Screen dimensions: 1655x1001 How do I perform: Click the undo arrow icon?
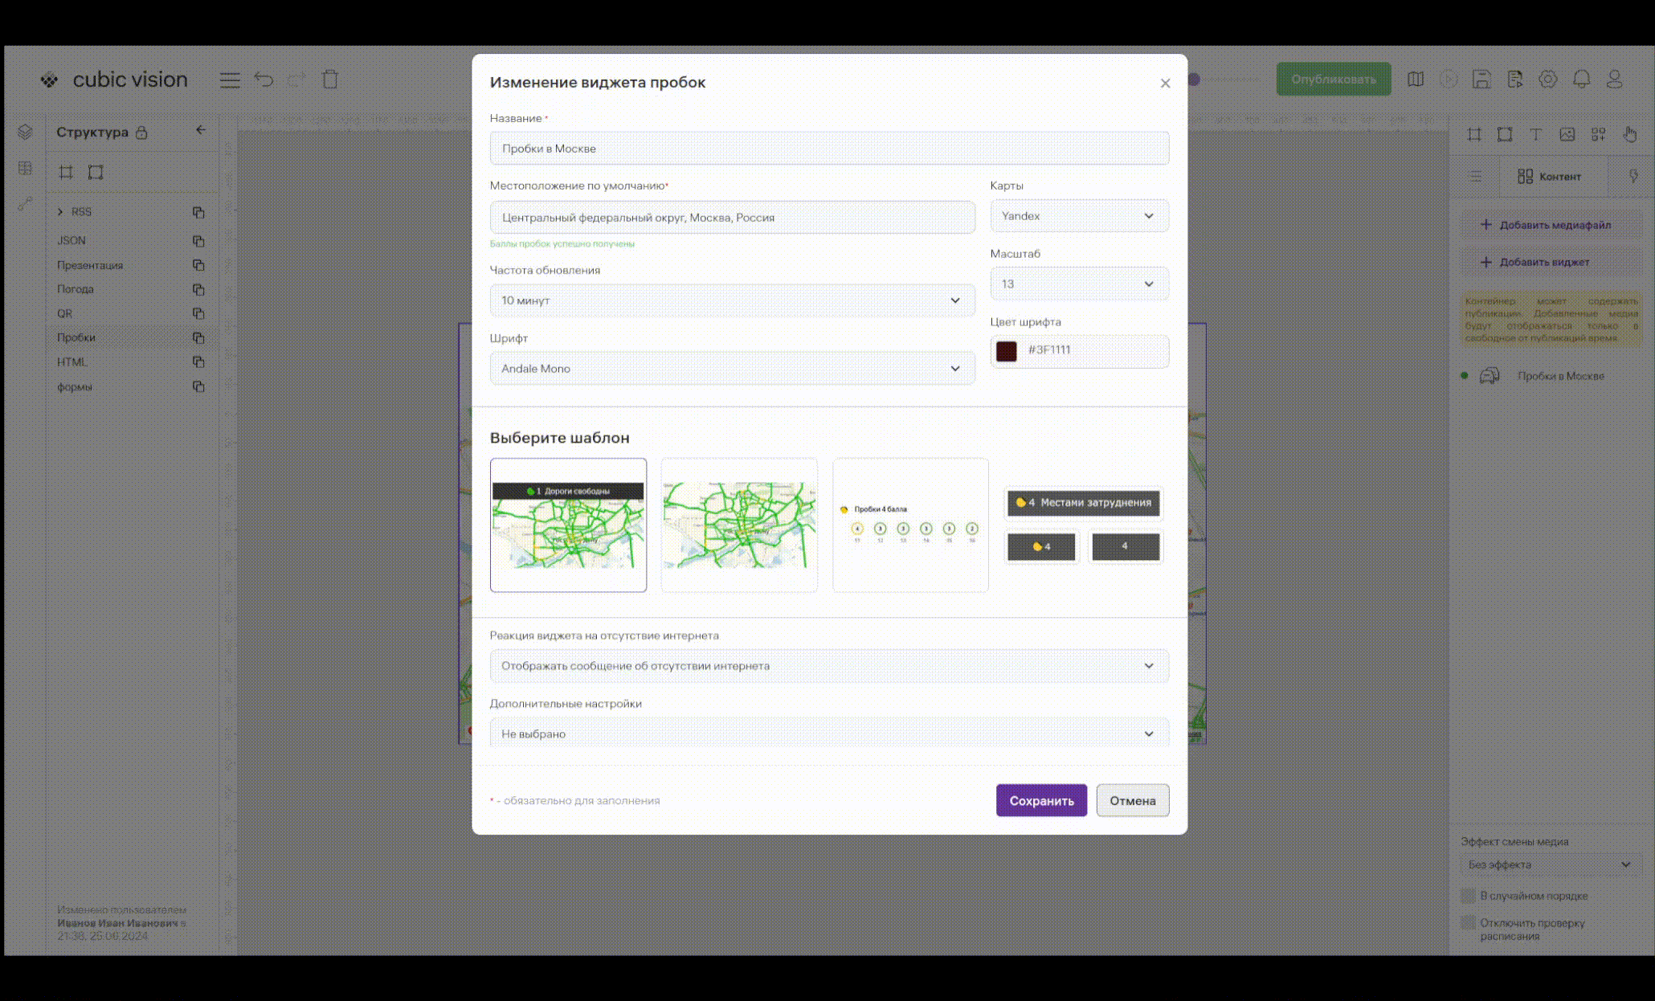pyautogui.click(x=264, y=80)
